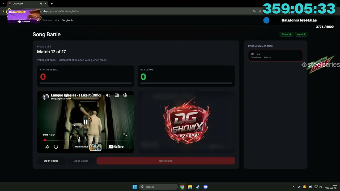Click the Keresés taskbar search box
The image size is (340, 191).
159,187
